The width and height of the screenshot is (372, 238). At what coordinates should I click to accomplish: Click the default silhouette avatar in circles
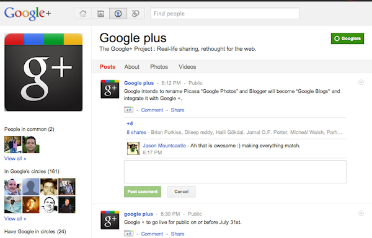(x=31, y=187)
